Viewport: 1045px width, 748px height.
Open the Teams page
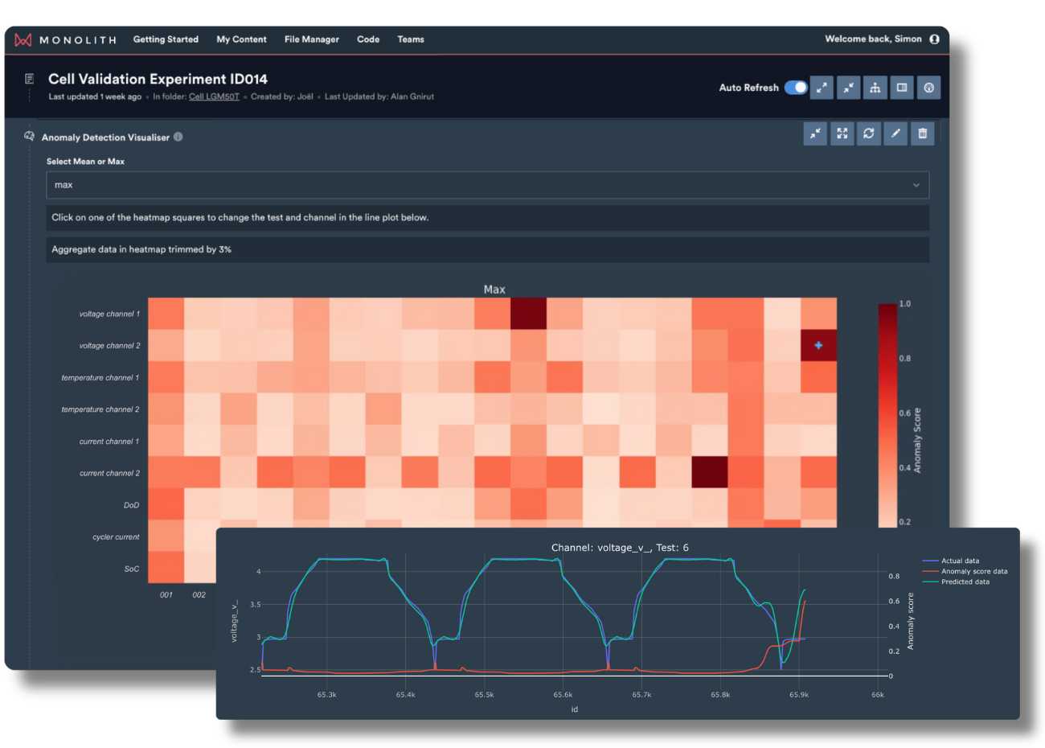click(x=411, y=39)
